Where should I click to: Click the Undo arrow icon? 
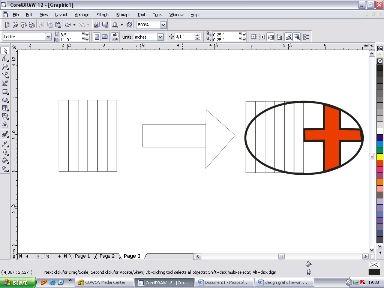pos(68,25)
